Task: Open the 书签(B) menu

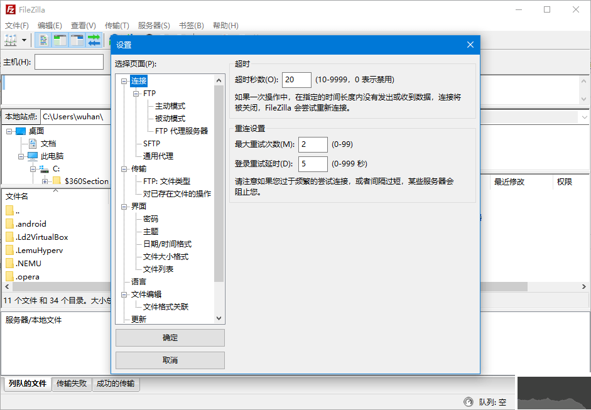Action: point(191,26)
